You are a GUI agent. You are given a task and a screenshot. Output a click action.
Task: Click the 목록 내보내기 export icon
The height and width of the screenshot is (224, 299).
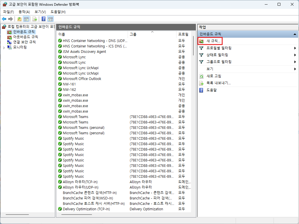[x=201, y=83]
